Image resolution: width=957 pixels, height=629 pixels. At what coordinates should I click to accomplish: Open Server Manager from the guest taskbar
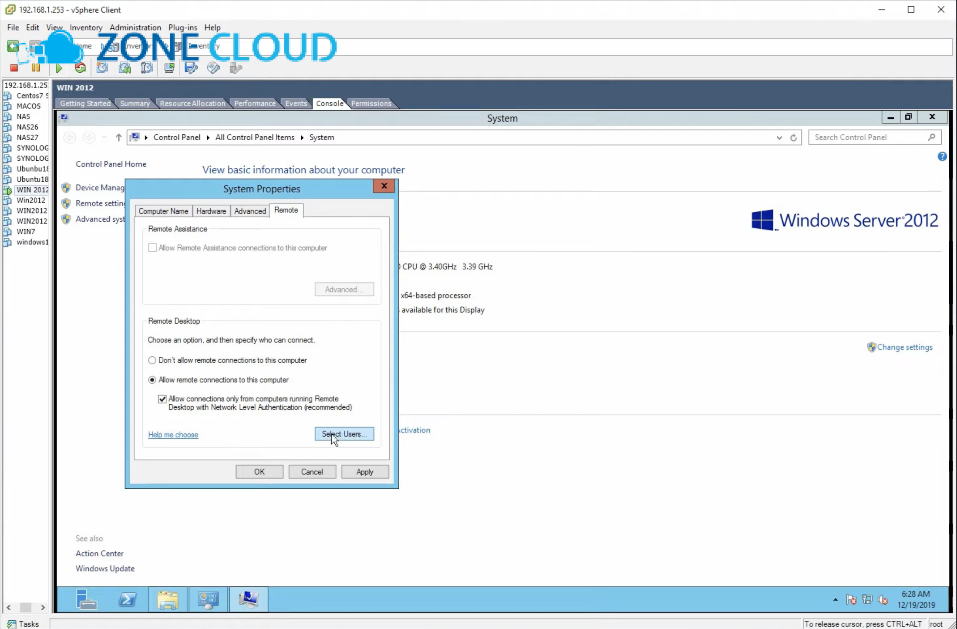click(x=86, y=599)
